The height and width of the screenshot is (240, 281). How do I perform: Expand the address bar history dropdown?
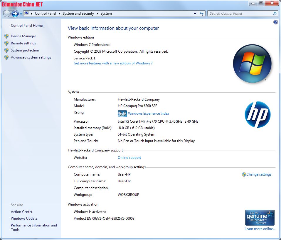pos(195,14)
